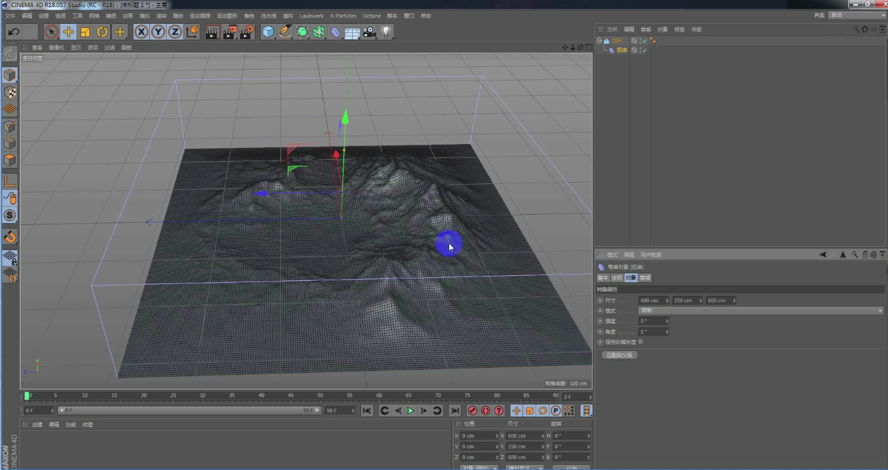Screen dimensions: 888x470
Task: Activate the Rotate tool
Action: pos(102,32)
